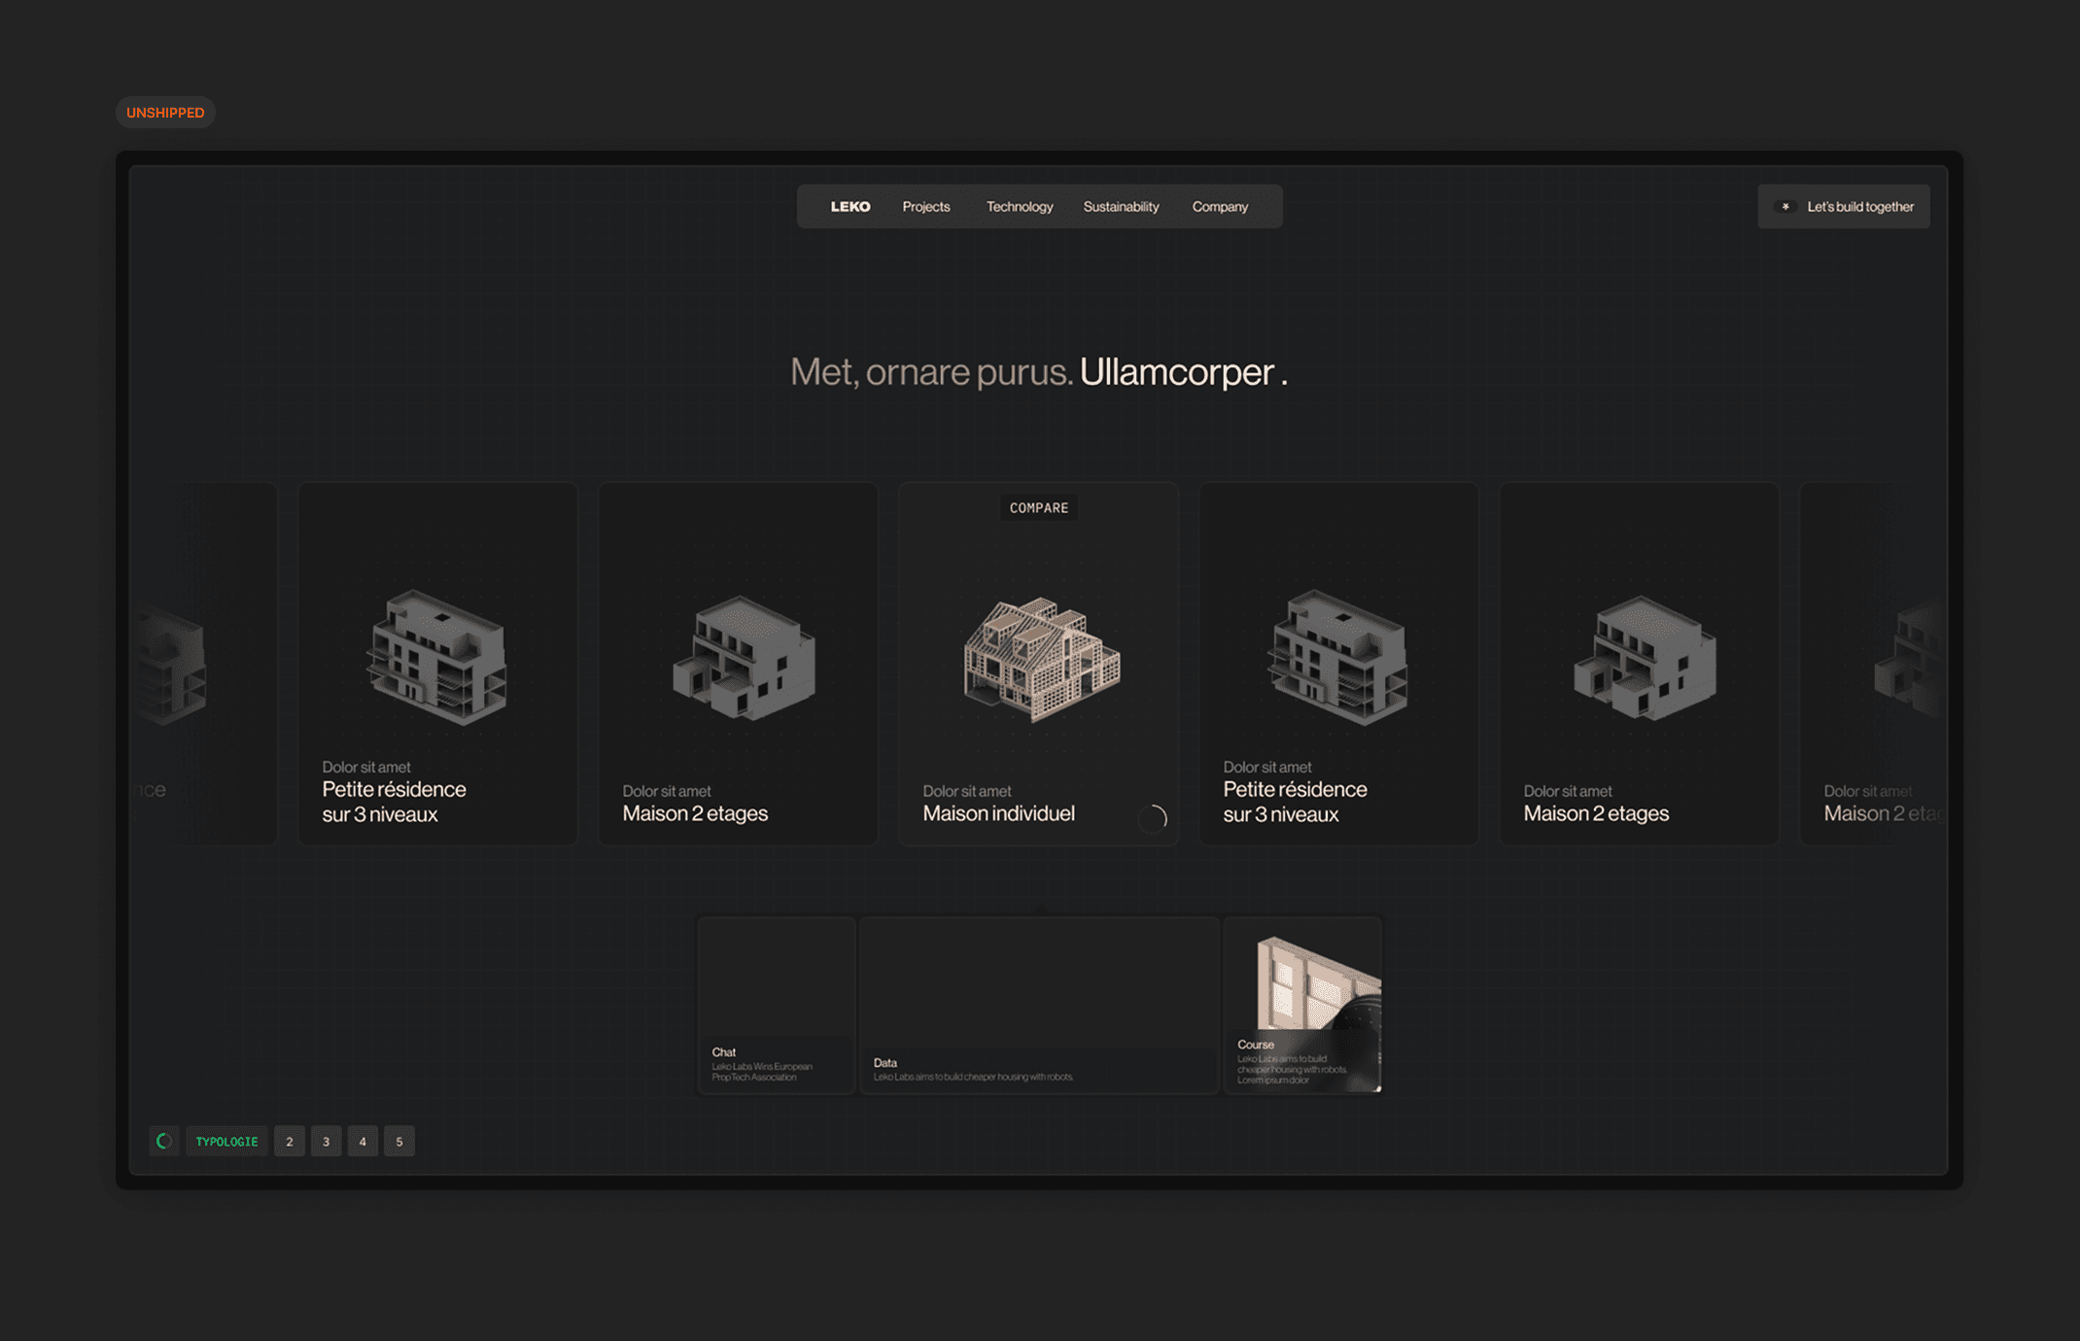The image size is (2080, 1341).
Task: Jump to step 5 in the pager
Action: 399,1141
